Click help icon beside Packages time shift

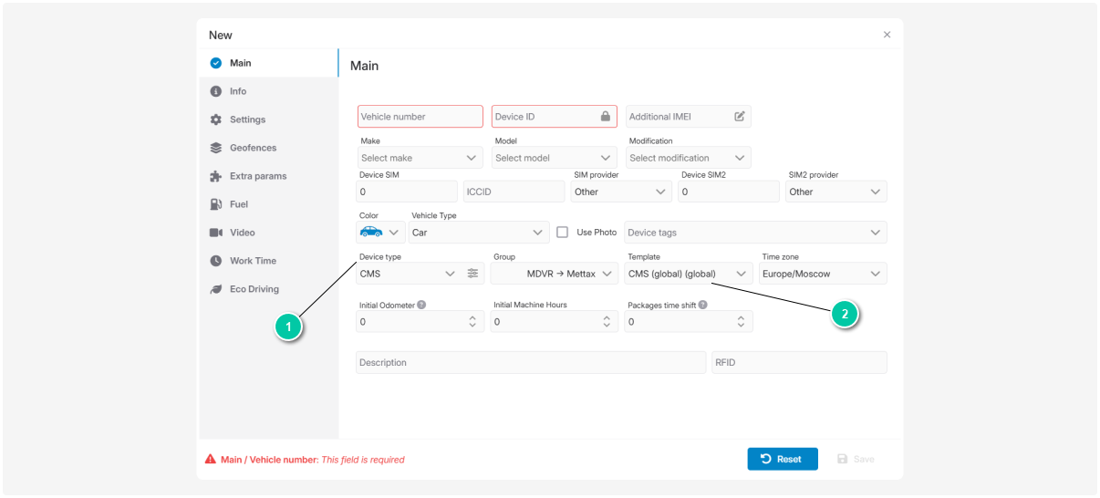click(x=703, y=305)
